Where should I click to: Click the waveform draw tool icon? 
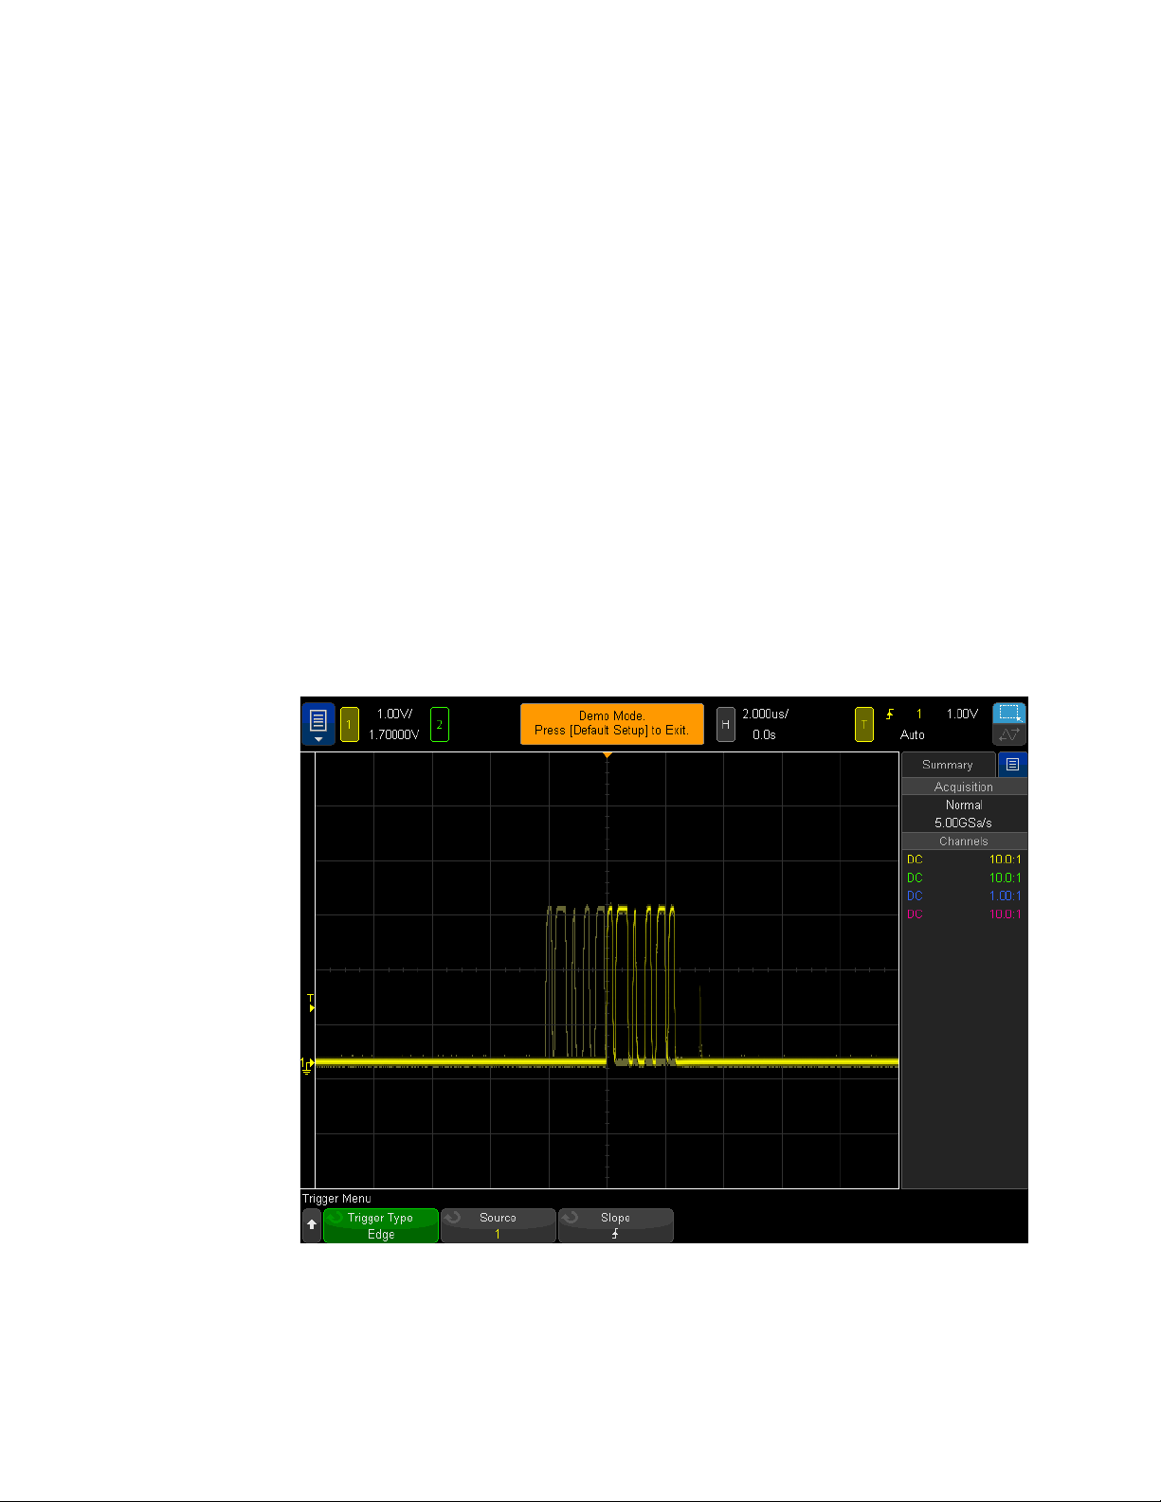pos(1009,734)
